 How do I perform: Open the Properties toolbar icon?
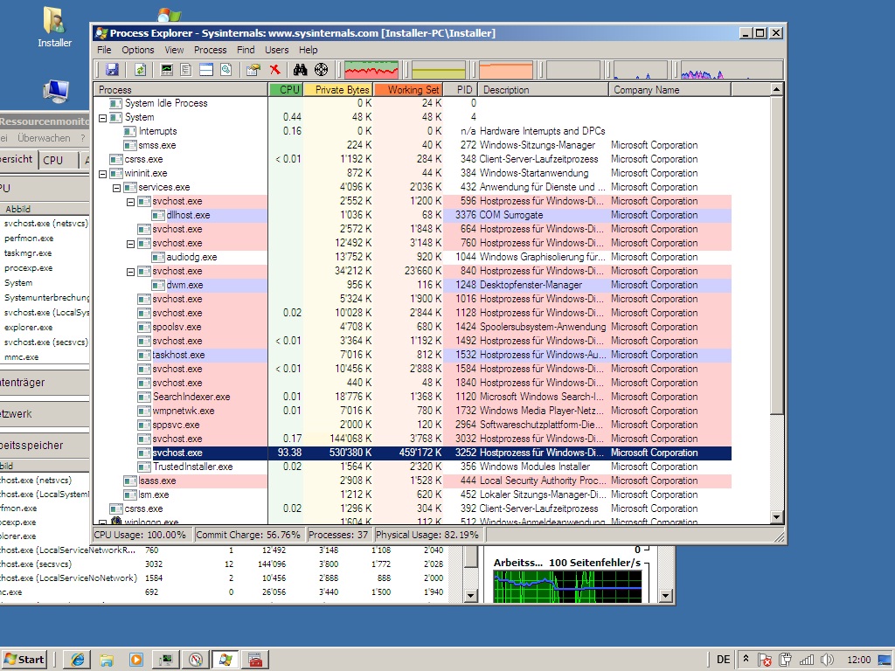[x=253, y=70]
